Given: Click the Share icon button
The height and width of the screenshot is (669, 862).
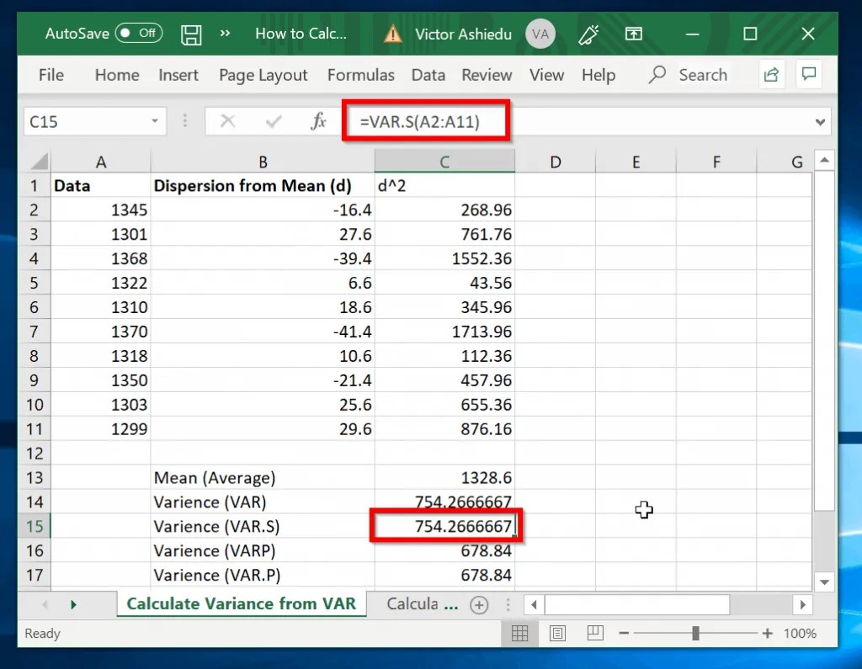Looking at the screenshot, I should (771, 74).
